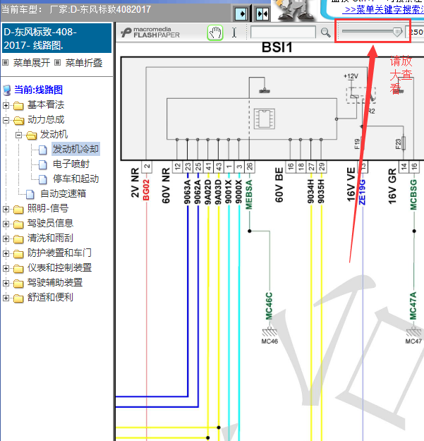This screenshot has width=424, height=441.
Task: Expand the 防护装置和车门 tree node
Action: [6, 253]
